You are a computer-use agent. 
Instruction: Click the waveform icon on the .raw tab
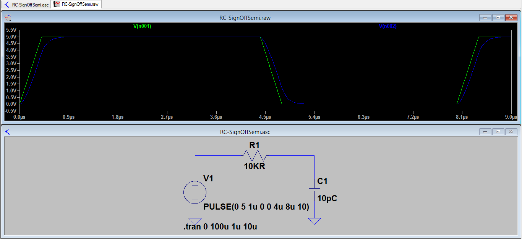[x=57, y=4]
